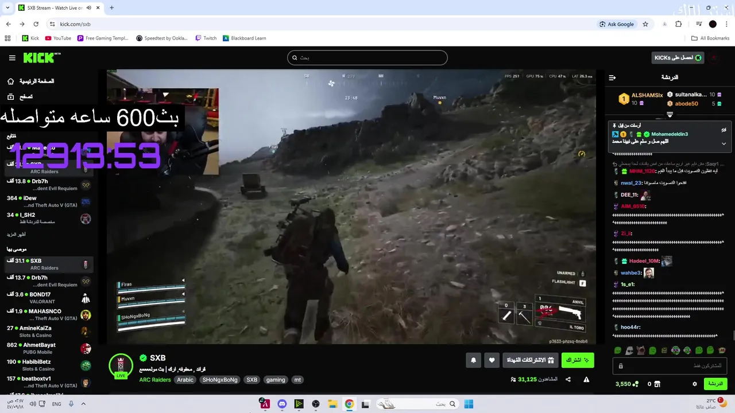Open BOND17 VALORANT channel
735x413 pixels.
(x=49, y=298)
